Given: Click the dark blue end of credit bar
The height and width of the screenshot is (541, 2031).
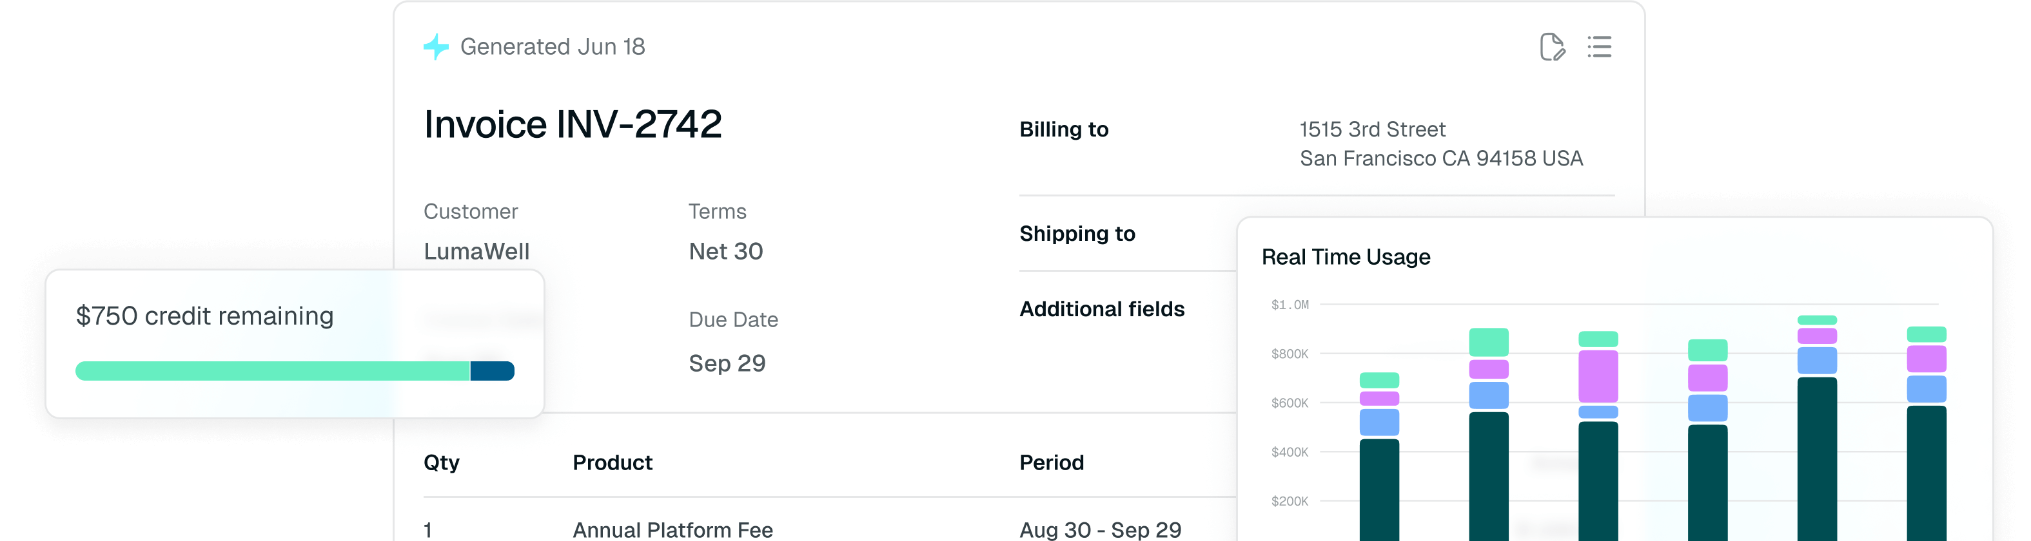Looking at the screenshot, I should pyautogui.click(x=493, y=371).
